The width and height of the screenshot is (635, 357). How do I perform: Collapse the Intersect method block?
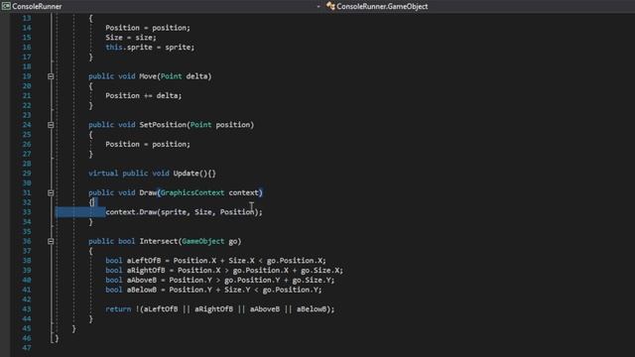tap(51, 241)
